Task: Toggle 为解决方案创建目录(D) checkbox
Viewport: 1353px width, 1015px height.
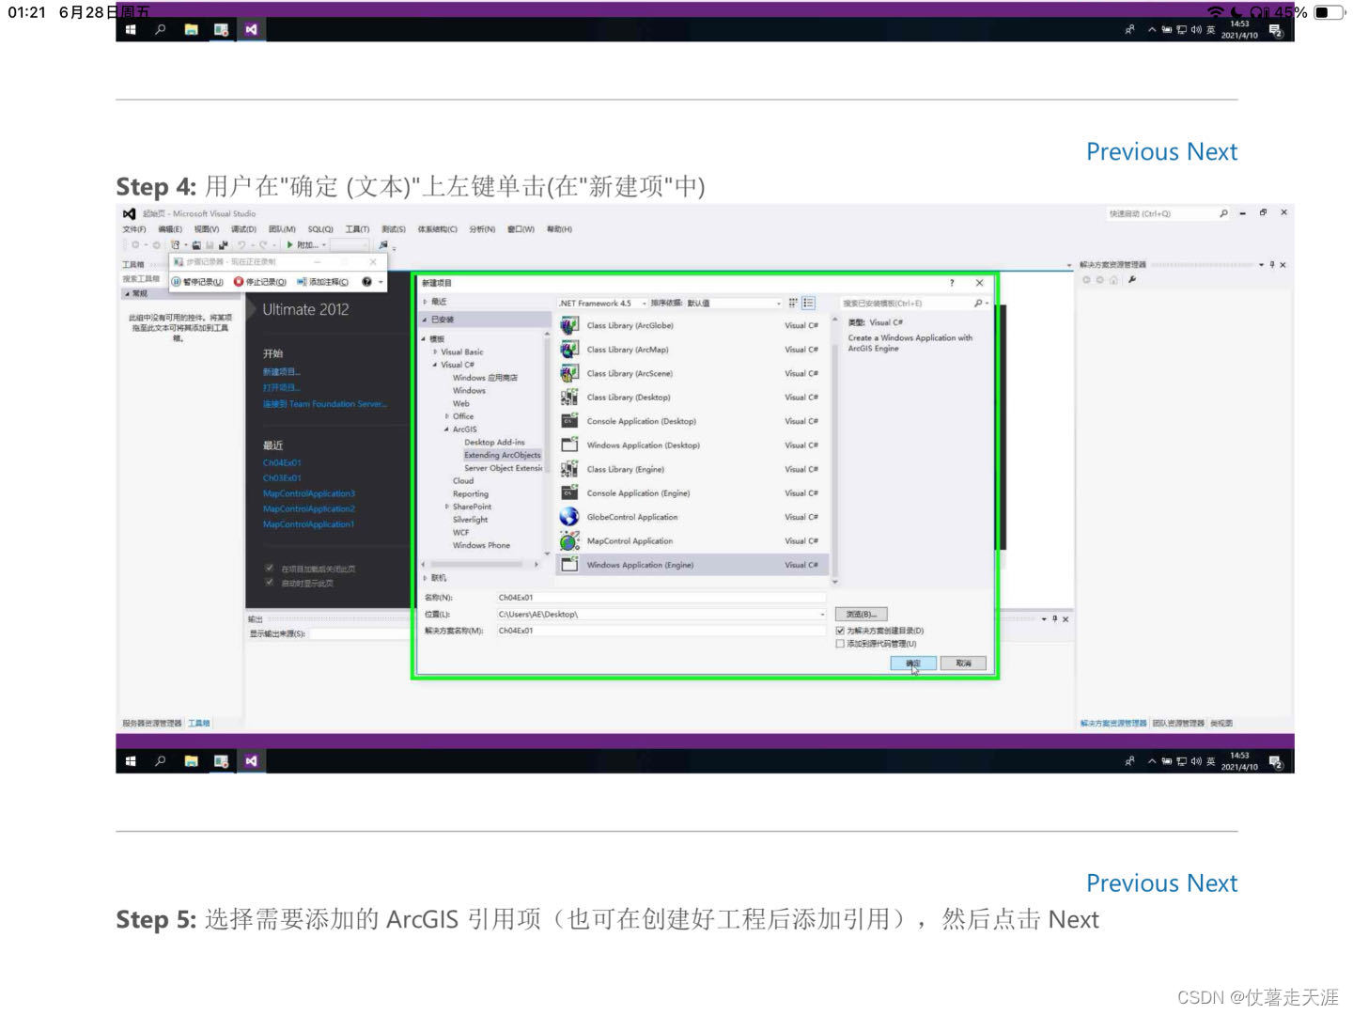Action: (840, 631)
